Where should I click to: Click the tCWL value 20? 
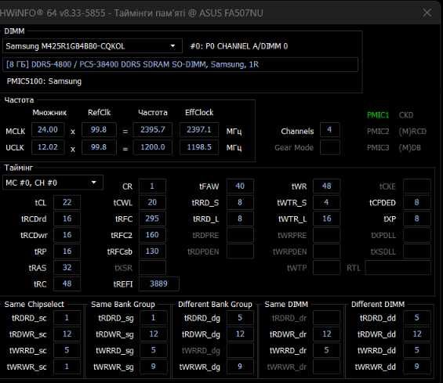point(152,202)
